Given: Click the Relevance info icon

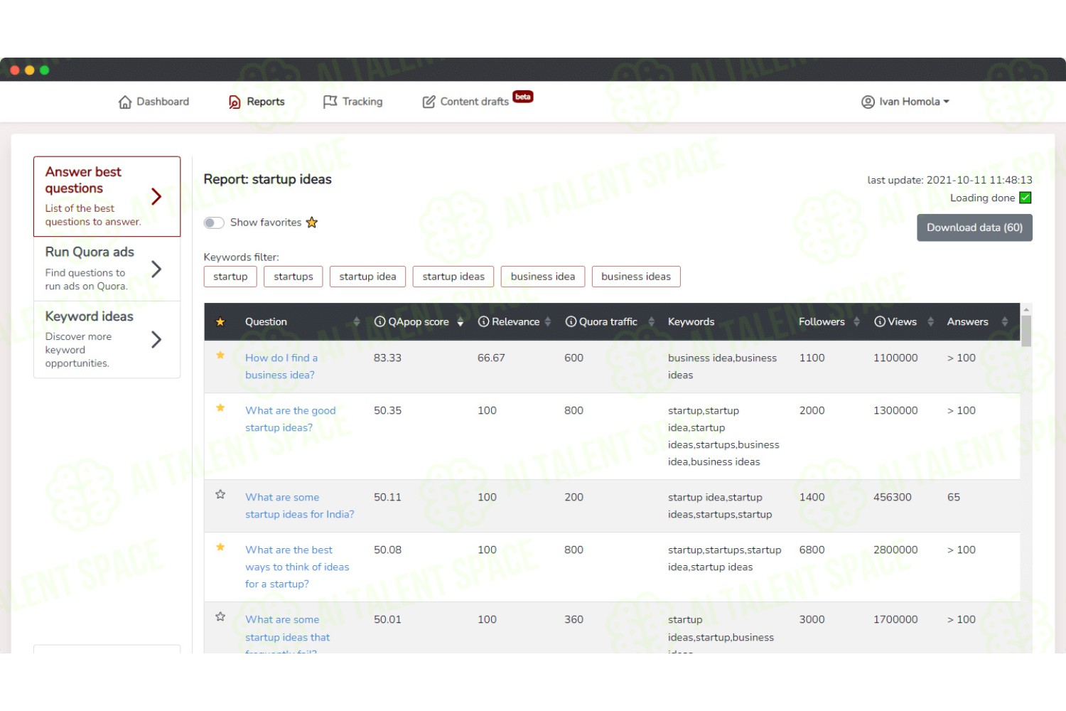Looking at the screenshot, I should (483, 322).
